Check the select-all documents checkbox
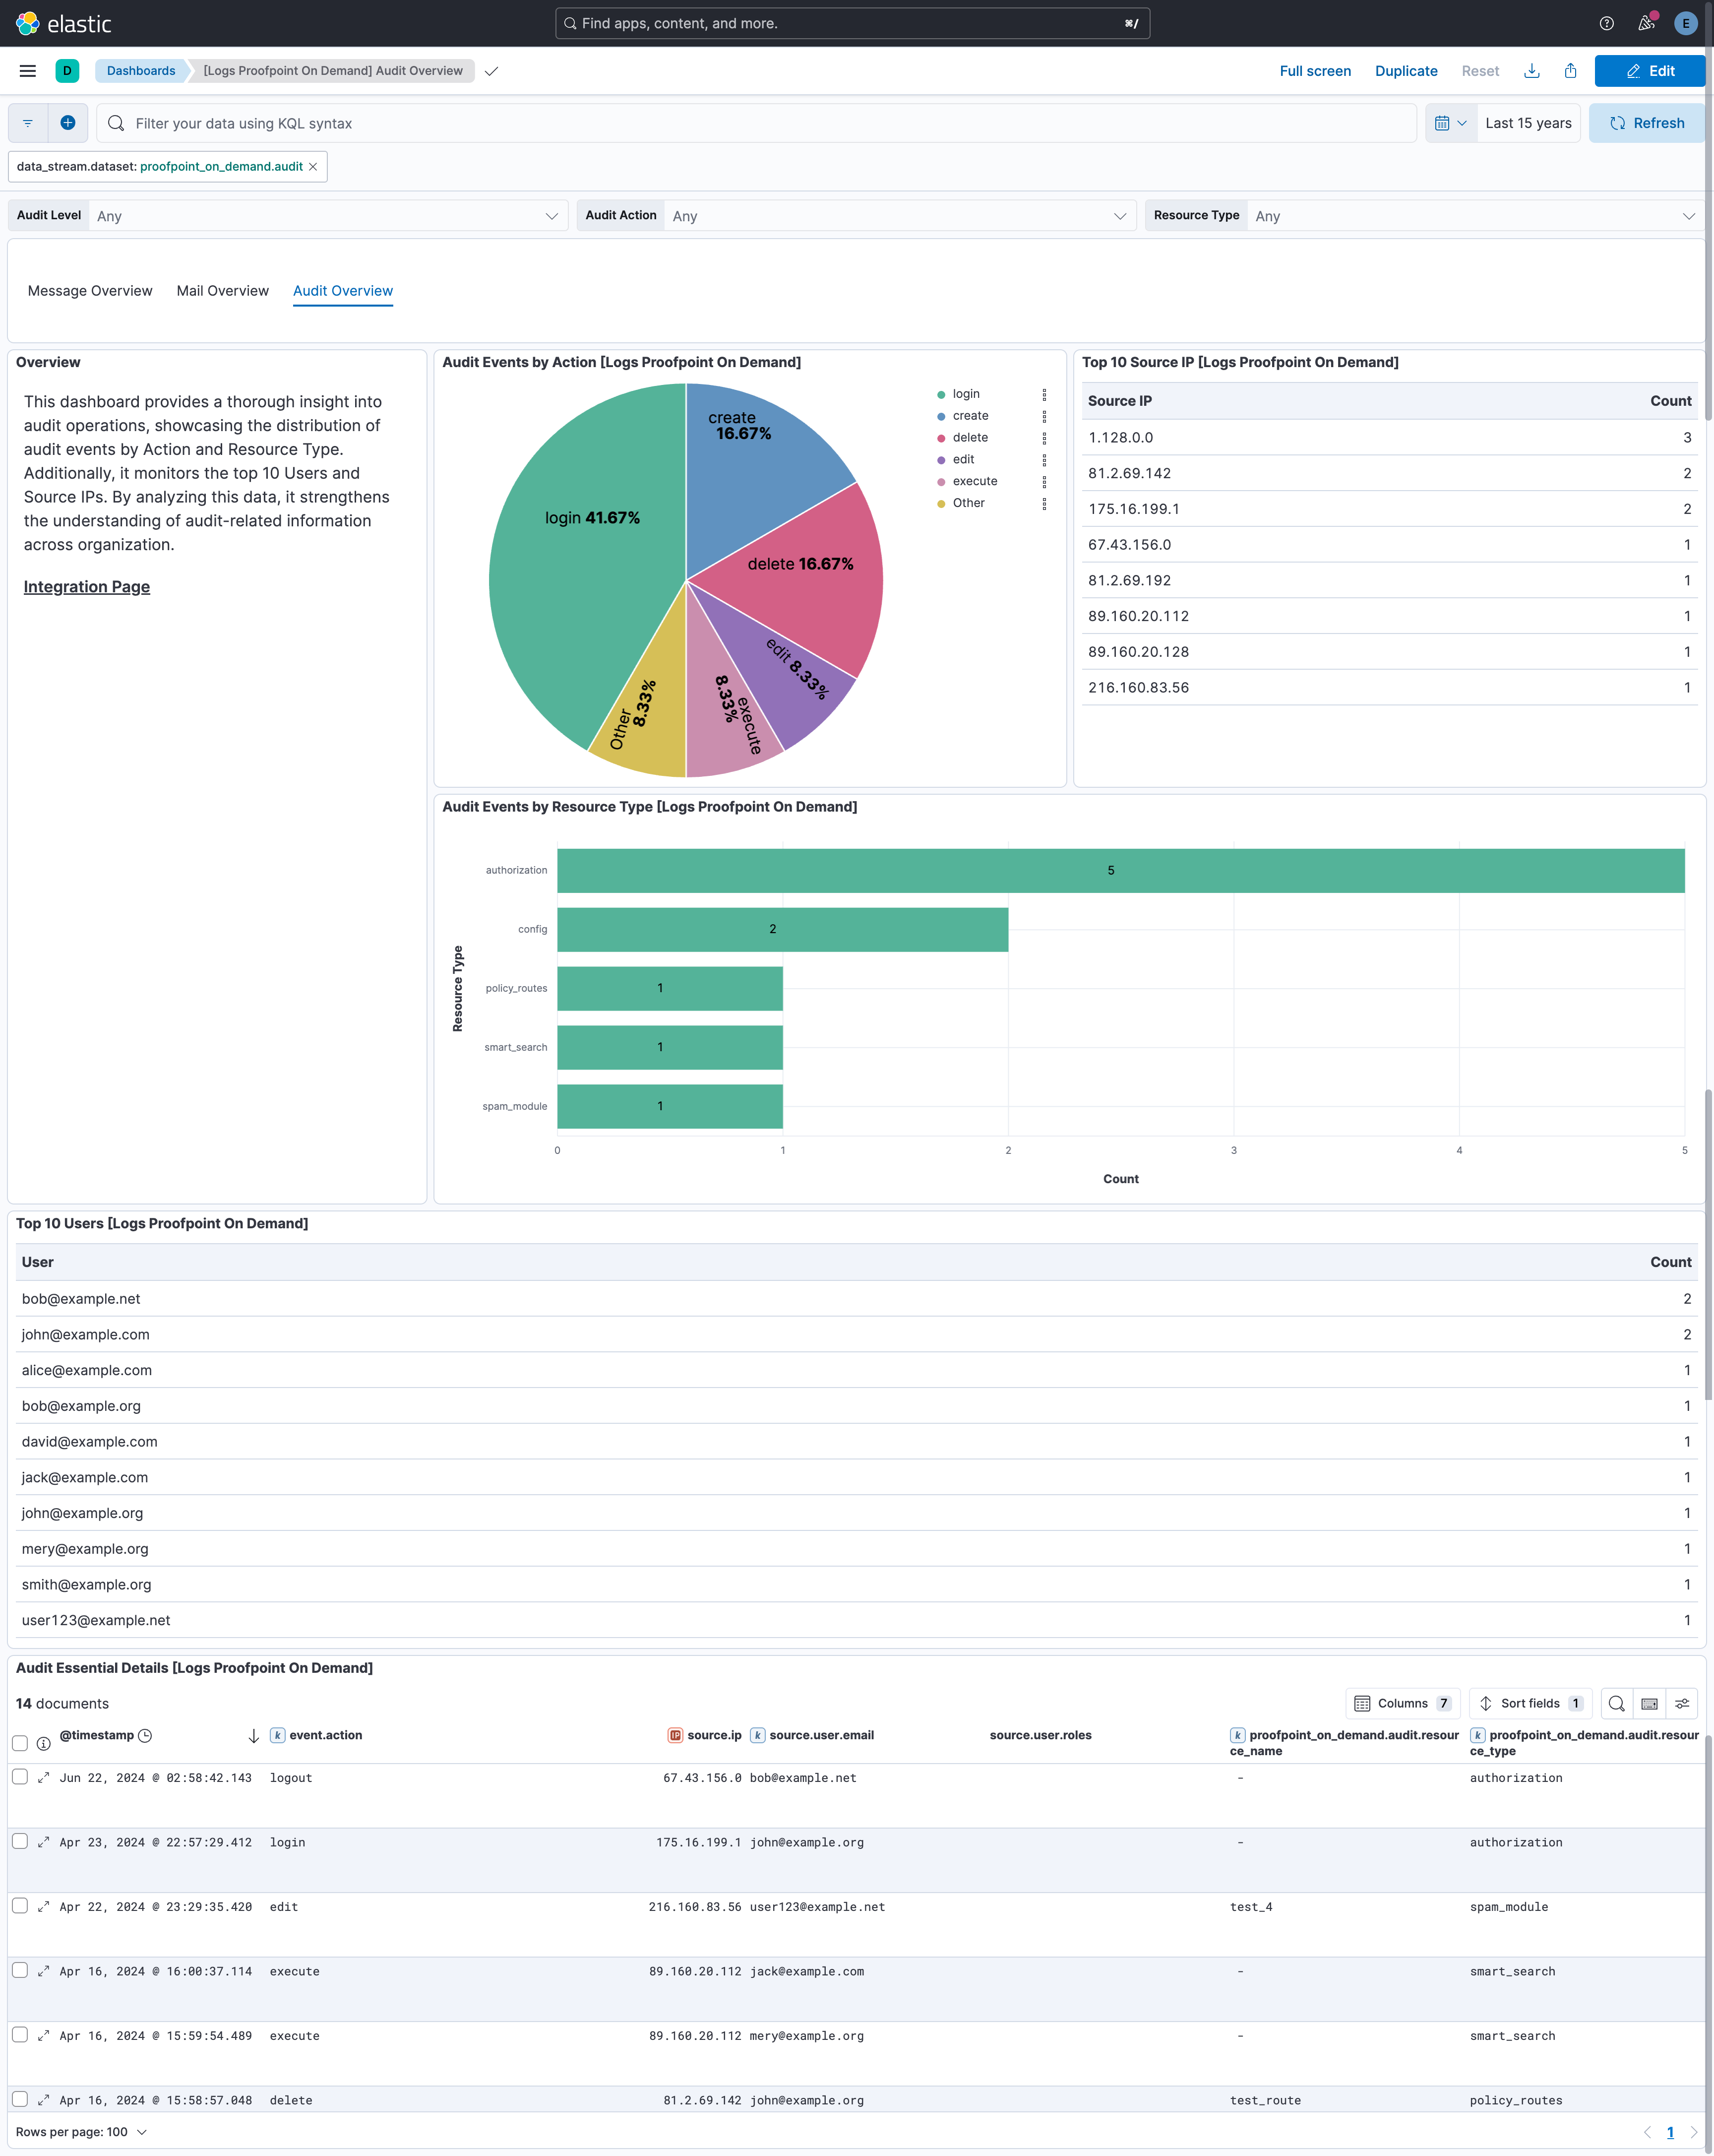The height and width of the screenshot is (2156, 1714). (x=20, y=1743)
